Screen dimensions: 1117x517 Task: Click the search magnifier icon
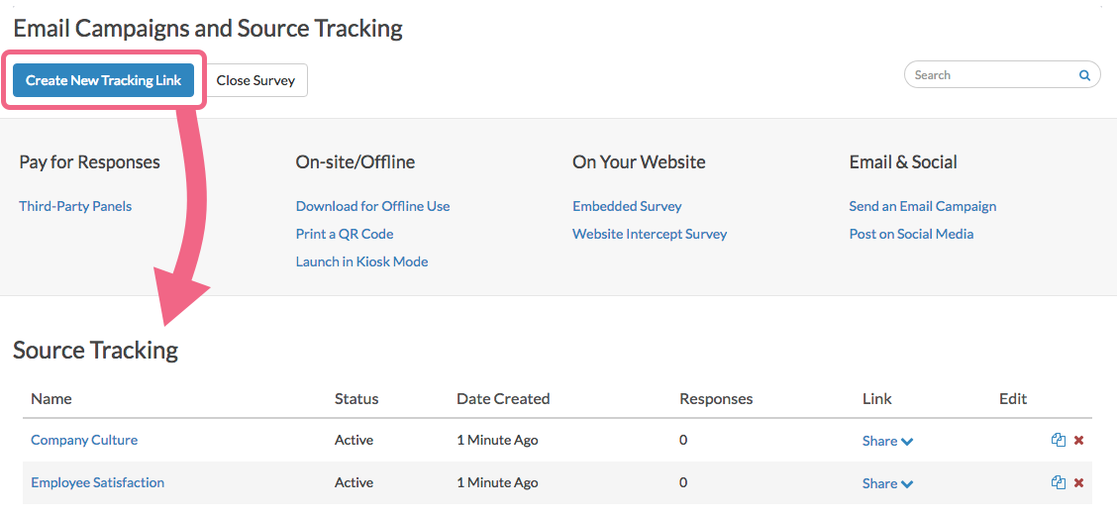1084,75
